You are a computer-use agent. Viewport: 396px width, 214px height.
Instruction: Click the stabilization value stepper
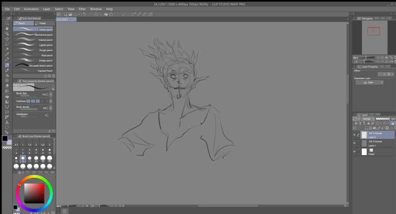pyautogui.click(x=48, y=115)
